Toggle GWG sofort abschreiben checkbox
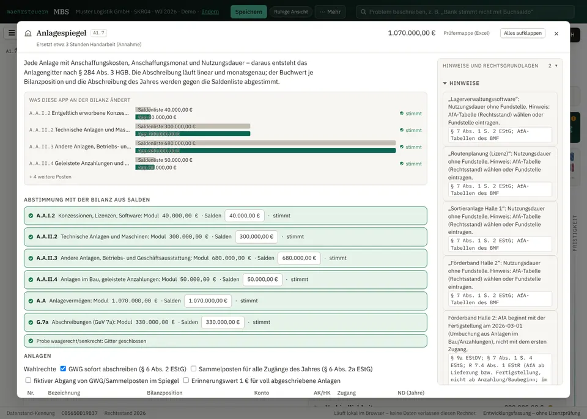The height and width of the screenshot is (419, 587). 63,368
